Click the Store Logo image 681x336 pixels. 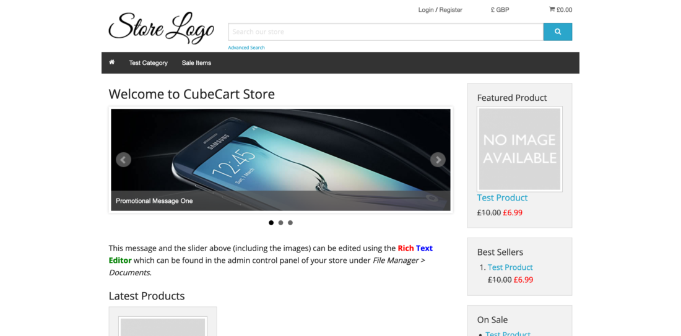[162, 28]
